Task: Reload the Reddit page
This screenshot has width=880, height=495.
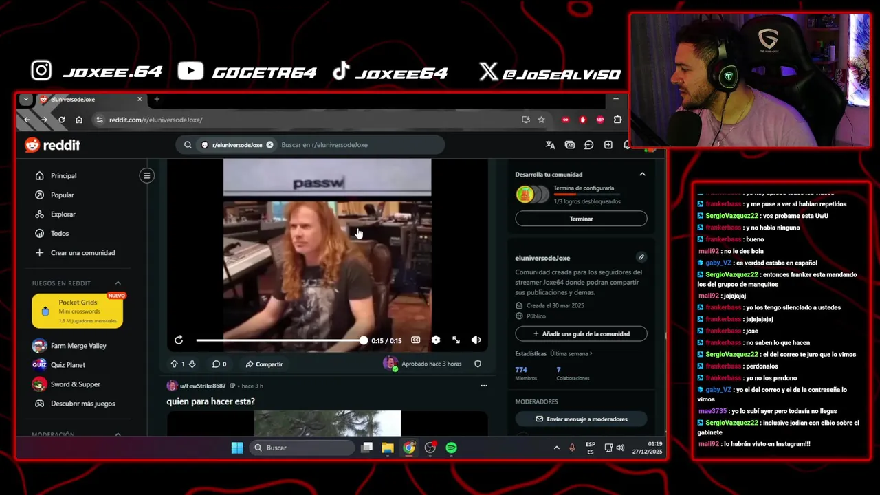Action: pos(61,120)
